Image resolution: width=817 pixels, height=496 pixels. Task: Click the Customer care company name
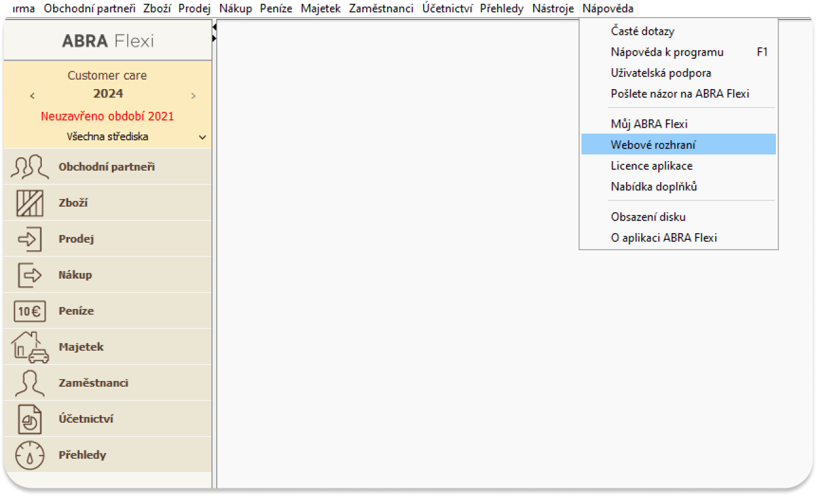(x=107, y=75)
